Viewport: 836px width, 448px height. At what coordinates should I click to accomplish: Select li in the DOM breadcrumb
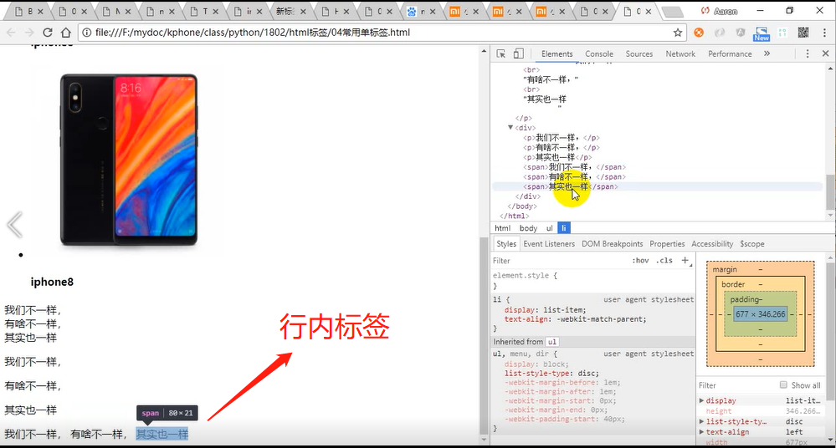[x=564, y=228]
